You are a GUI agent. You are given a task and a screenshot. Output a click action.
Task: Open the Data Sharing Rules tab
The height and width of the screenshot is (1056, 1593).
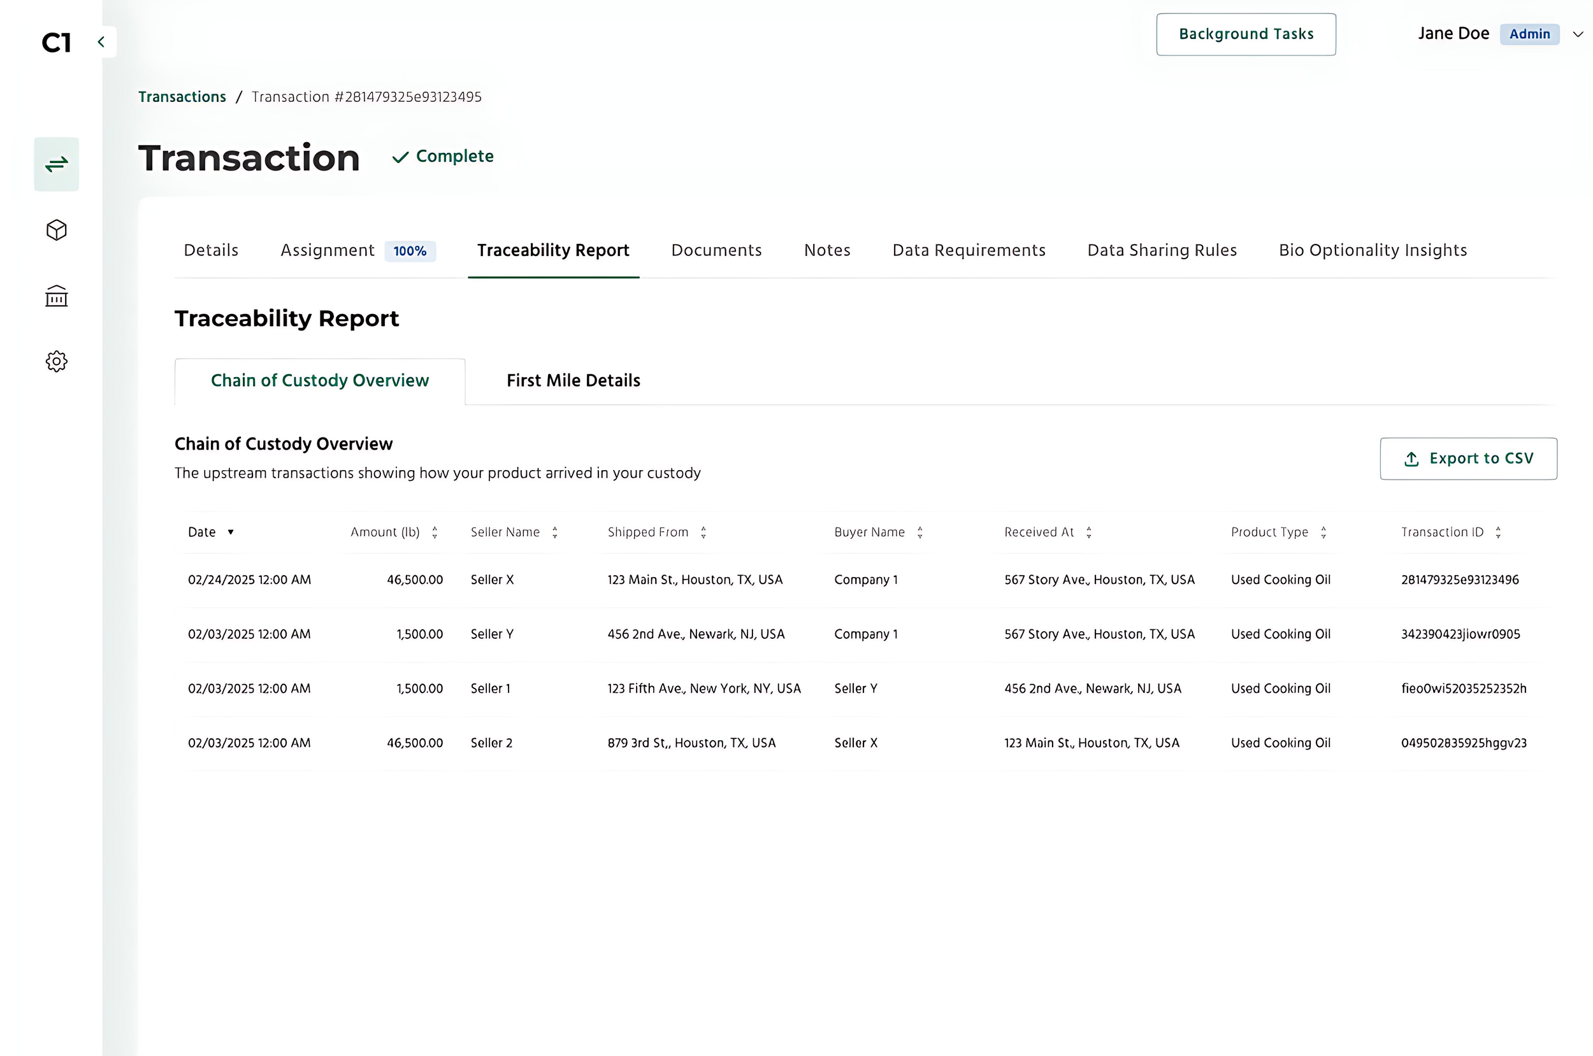[1162, 250]
